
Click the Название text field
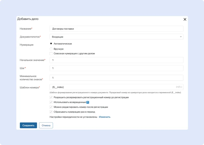pos(116,29)
